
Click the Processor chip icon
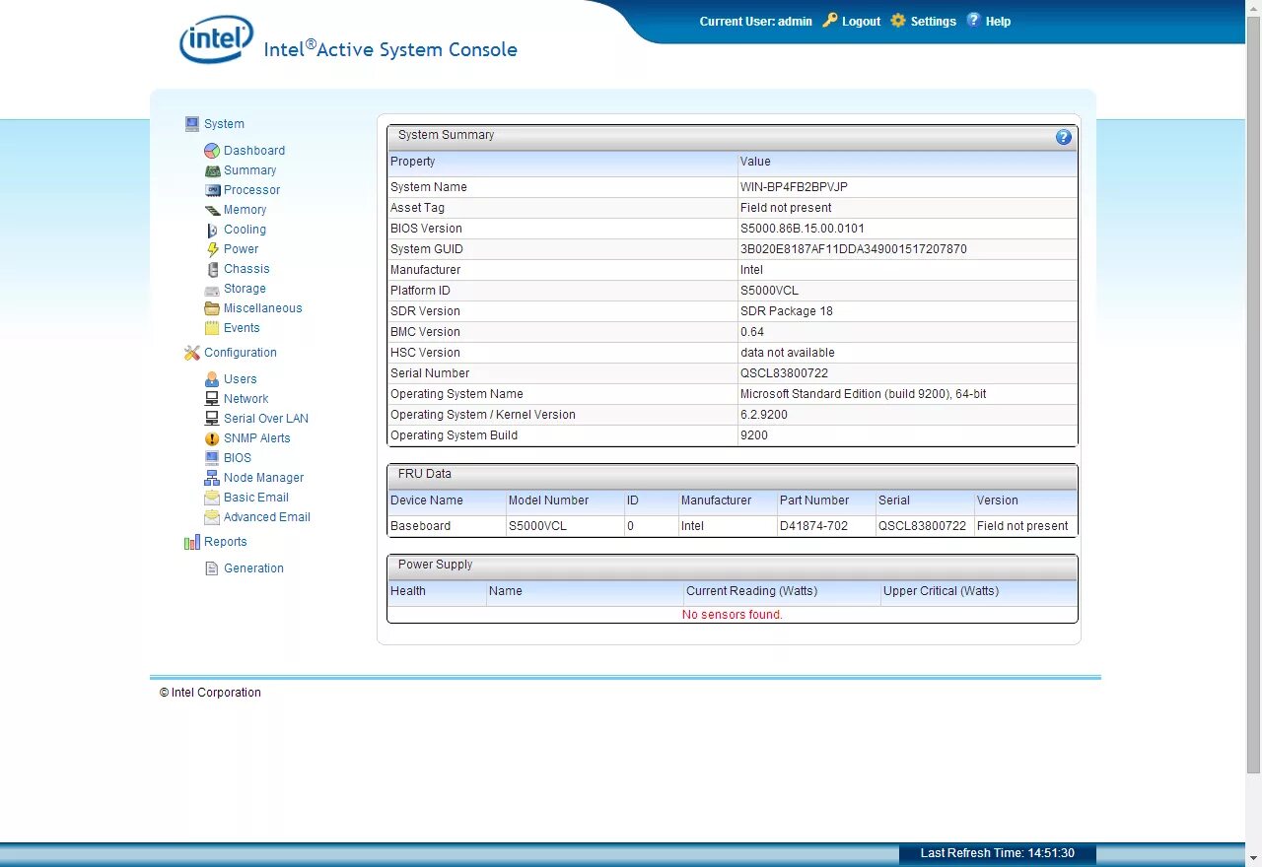click(212, 190)
